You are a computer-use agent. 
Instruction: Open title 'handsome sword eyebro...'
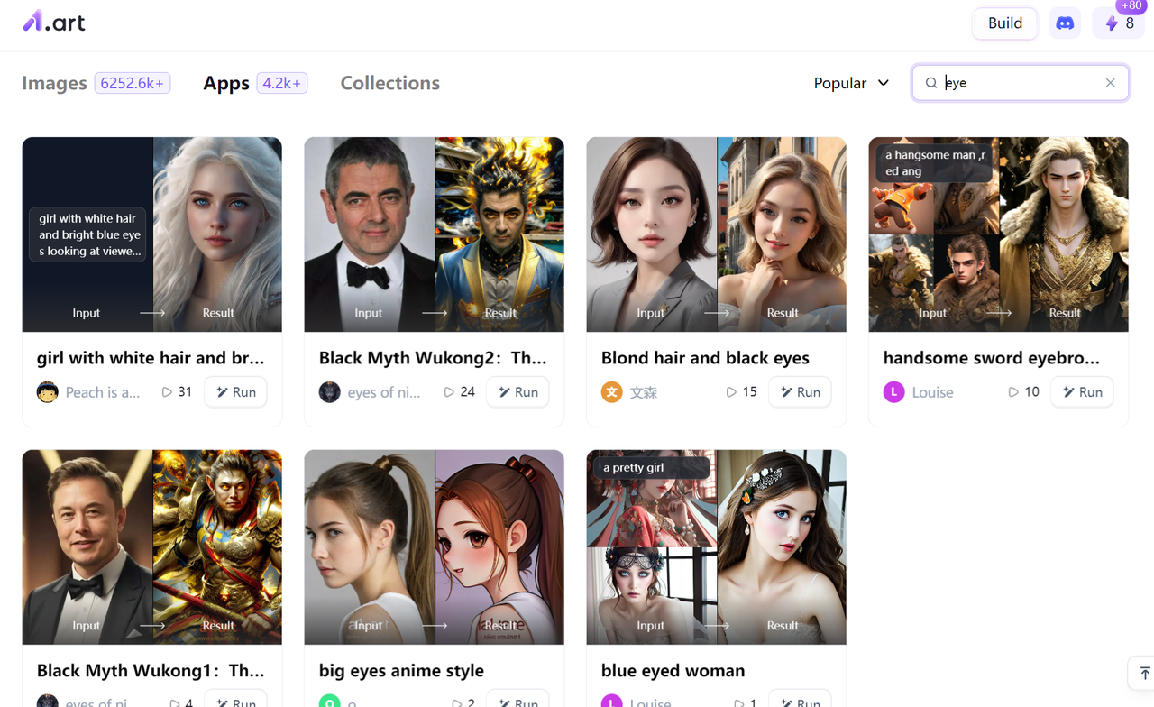tap(992, 358)
